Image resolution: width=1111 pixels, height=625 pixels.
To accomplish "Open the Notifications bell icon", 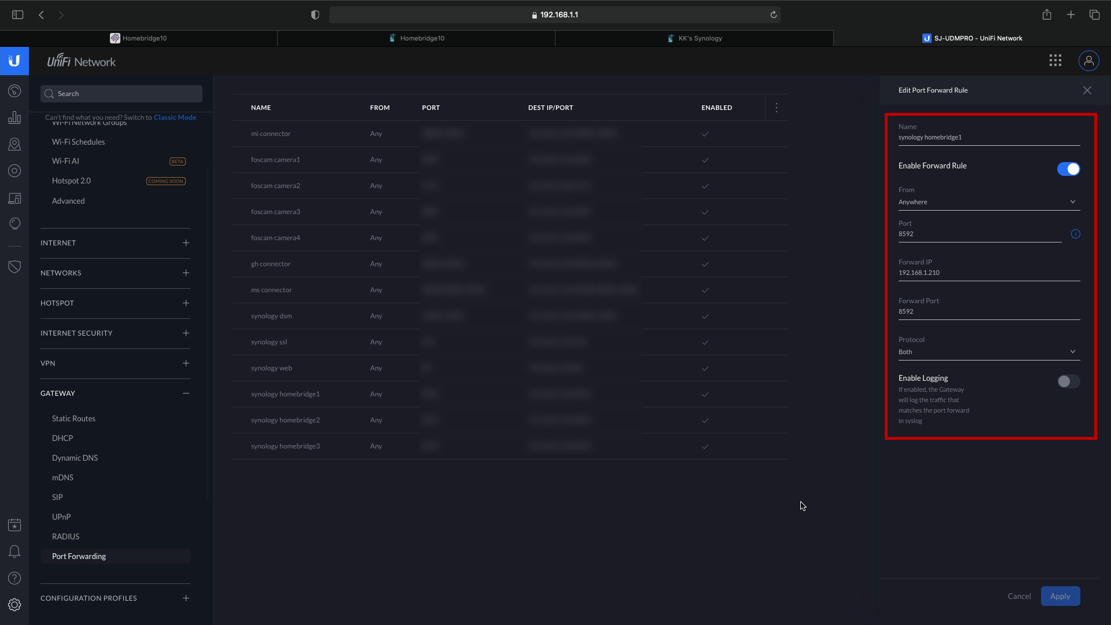I will point(14,552).
